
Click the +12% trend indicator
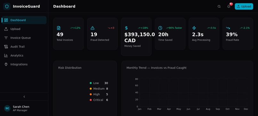pyautogui.click(x=75, y=28)
